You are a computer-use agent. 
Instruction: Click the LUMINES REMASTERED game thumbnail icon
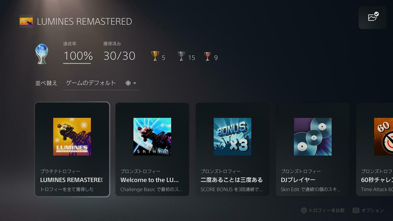coord(26,21)
